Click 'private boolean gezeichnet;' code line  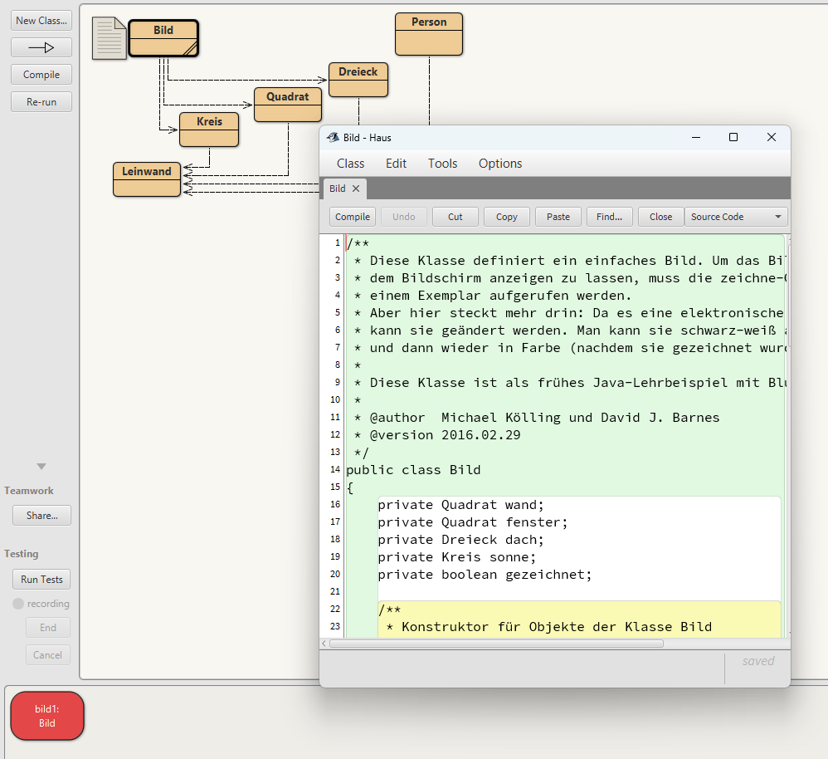pos(485,575)
